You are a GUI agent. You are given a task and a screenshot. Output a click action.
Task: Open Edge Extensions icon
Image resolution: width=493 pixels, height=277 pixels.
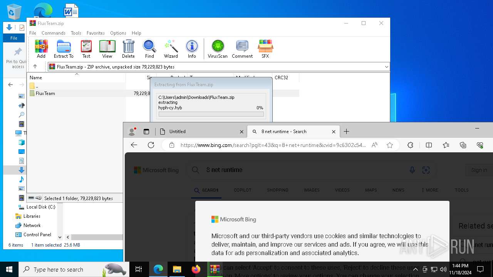[x=410, y=145]
